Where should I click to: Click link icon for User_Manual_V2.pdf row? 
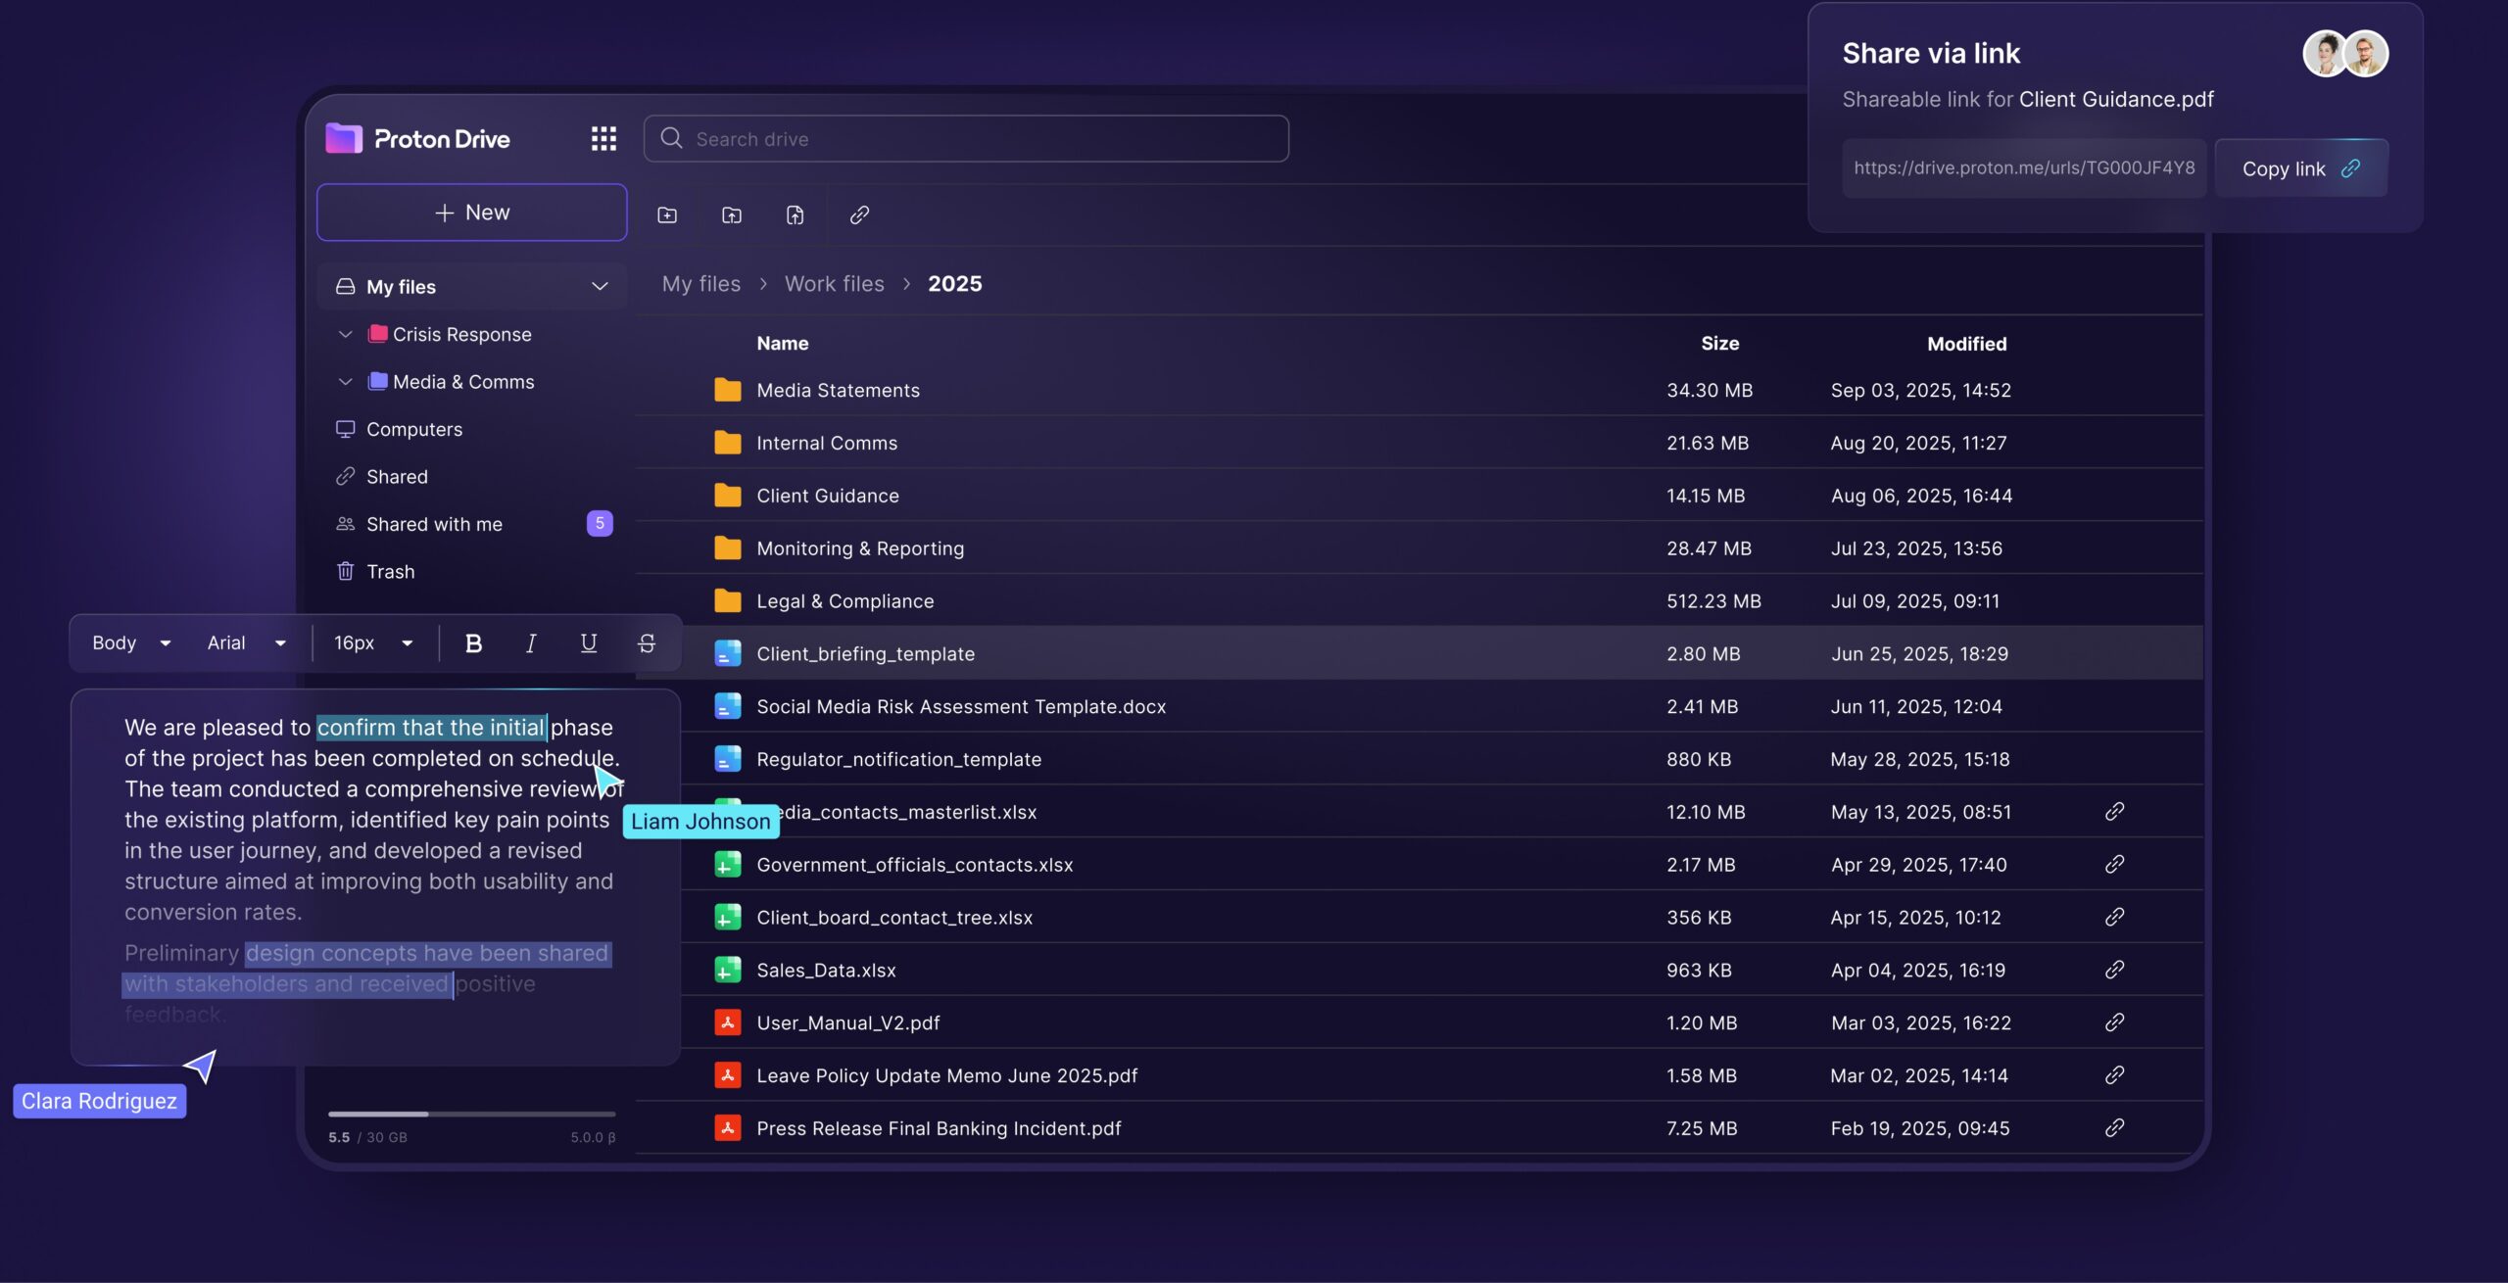pos(2114,1022)
